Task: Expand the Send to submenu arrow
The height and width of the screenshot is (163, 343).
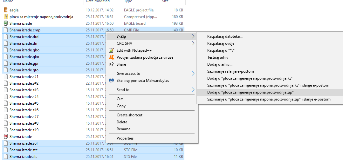Action: [x=193, y=90]
